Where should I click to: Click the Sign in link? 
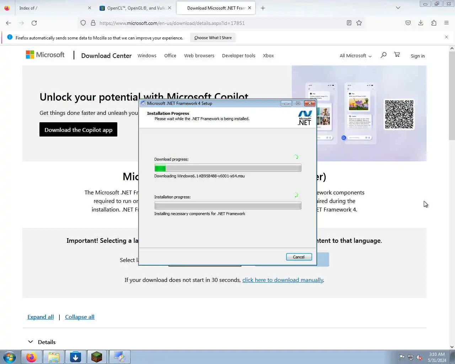coord(418,56)
